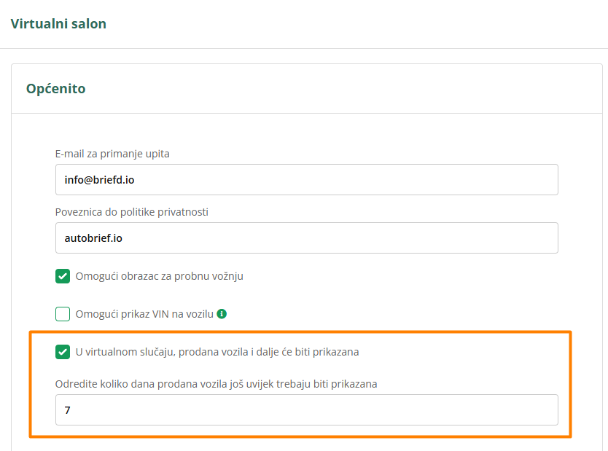Click the 'U virtualnom slučaju' label text

pyautogui.click(x=217, y=352)
